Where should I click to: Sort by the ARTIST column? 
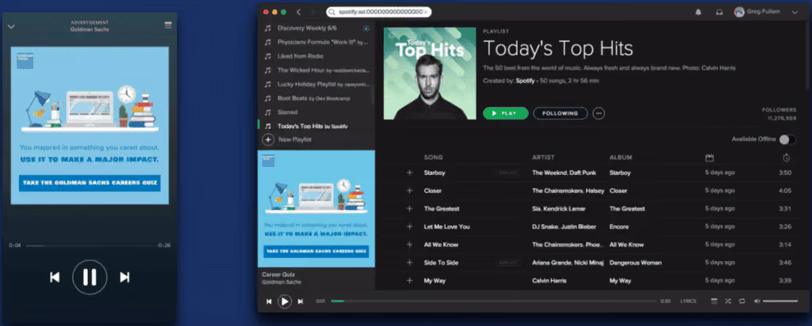542,157
